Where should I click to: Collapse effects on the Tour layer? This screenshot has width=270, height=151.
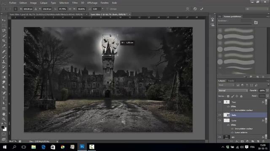point(266,102)
